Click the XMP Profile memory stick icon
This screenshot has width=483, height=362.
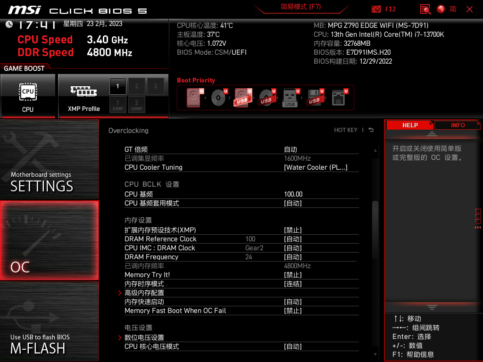84,91
